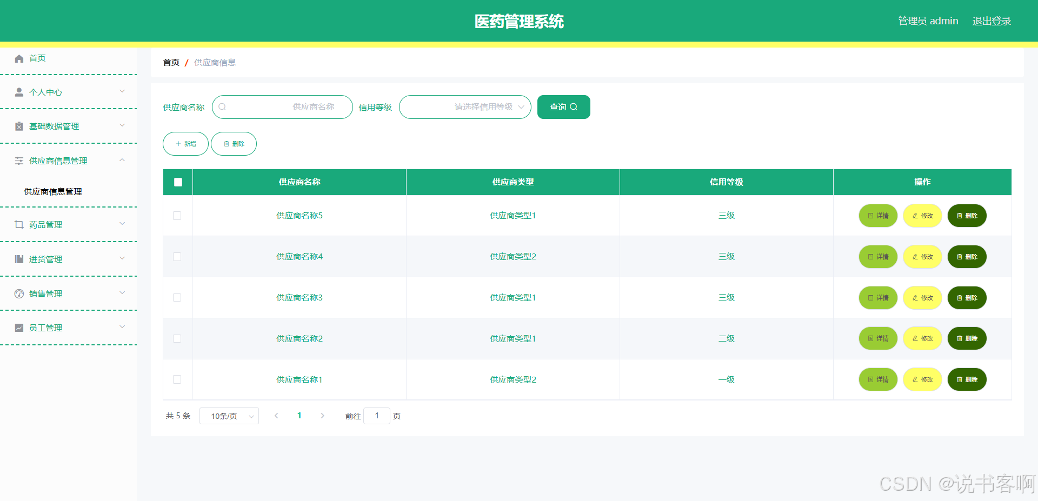Collapse the 供应商信息管理 sidebar section
Screen dimensions: 1038x501
(x=122, y=160)
